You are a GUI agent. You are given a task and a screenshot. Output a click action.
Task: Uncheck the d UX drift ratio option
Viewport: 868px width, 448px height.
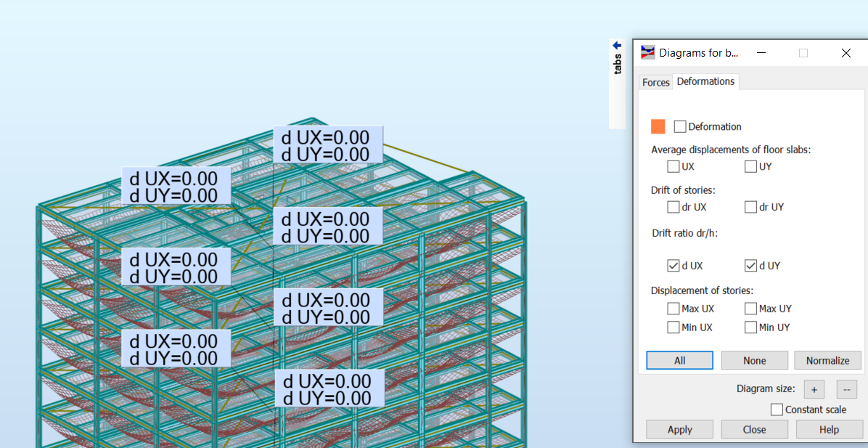click(673, 265)
